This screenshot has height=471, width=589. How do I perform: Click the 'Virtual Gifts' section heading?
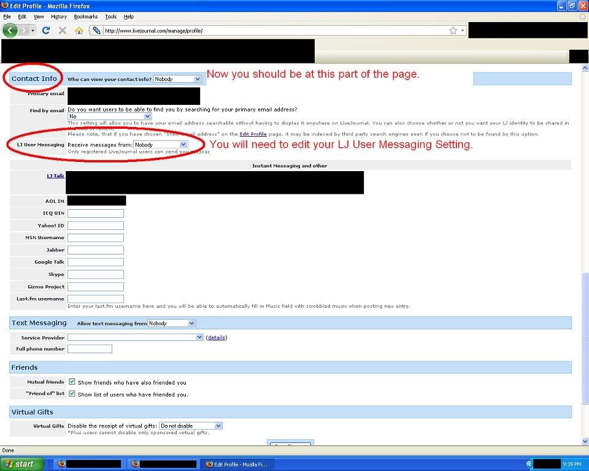tap(33, 412)
